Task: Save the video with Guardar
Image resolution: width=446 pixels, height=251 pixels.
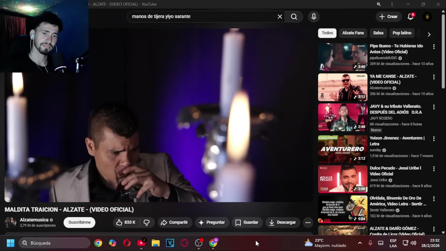Action: (x=247, y=222)
